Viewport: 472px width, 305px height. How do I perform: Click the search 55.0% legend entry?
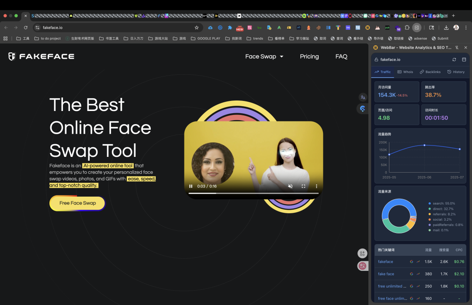(441, 204)
